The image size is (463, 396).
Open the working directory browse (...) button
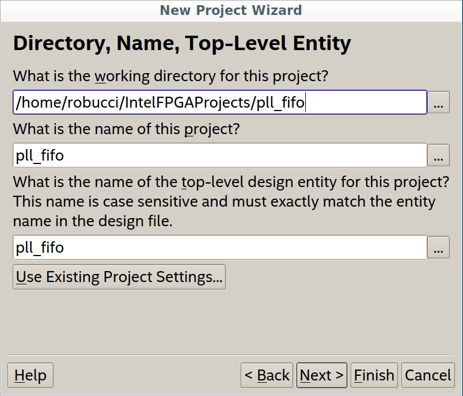(438, 102)
